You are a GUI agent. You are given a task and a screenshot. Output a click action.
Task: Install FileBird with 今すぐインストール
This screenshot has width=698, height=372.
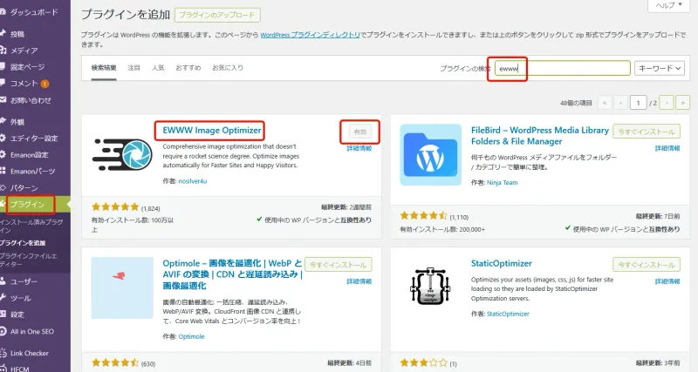[x=647, y=132]
